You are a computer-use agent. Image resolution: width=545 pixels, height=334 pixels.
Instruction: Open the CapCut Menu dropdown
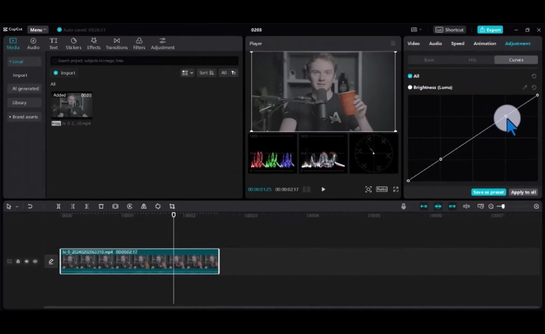(x=38, y=30)
